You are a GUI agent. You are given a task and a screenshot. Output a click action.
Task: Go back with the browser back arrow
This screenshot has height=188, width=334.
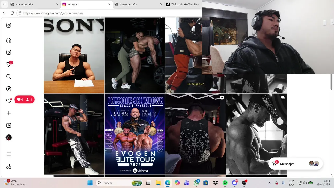click(x=4, y=13)
